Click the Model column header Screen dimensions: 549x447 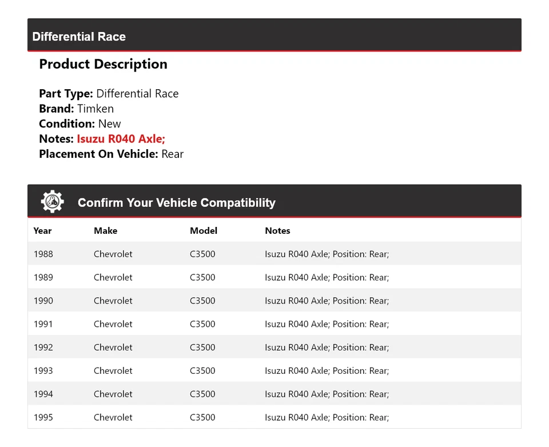[203, 231]
